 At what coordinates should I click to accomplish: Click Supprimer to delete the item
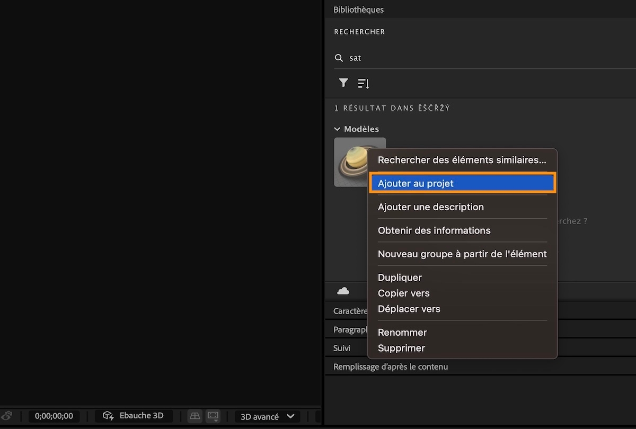pyautogui.click(x=401, y=348)
